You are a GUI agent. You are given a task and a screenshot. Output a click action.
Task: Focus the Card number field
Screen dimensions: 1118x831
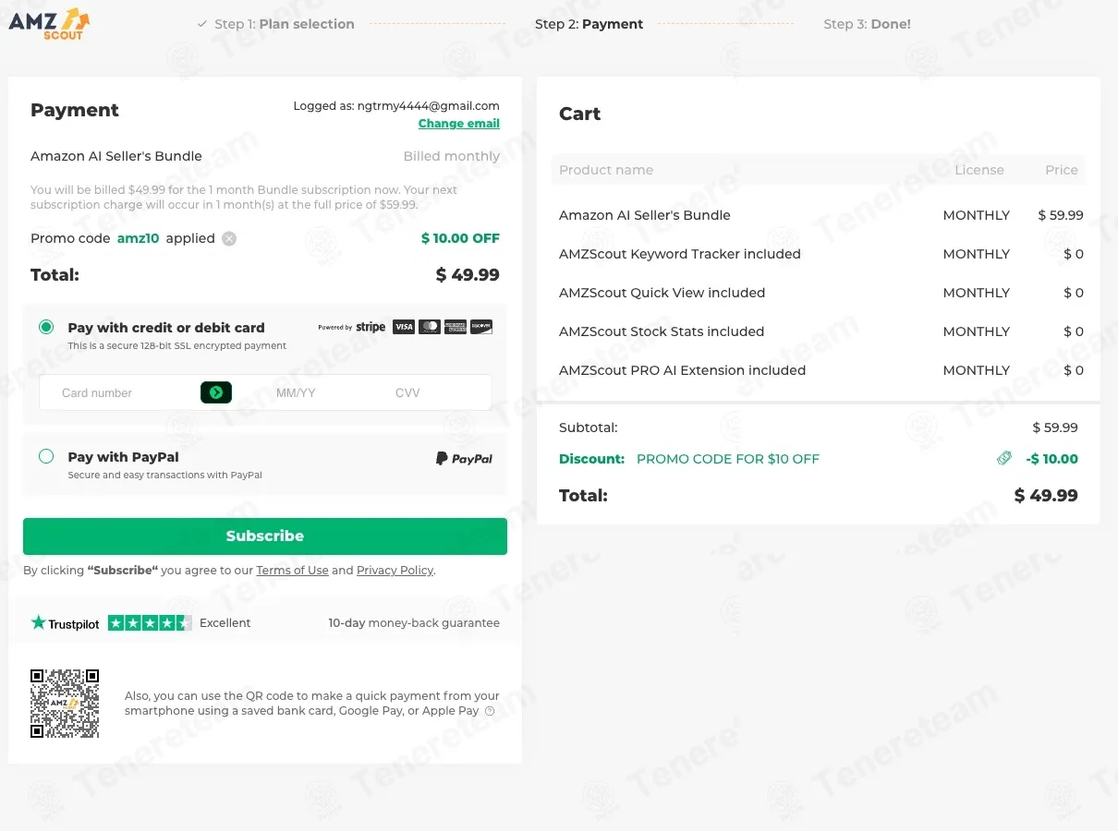pyautogui.click(x=120, y=392)
